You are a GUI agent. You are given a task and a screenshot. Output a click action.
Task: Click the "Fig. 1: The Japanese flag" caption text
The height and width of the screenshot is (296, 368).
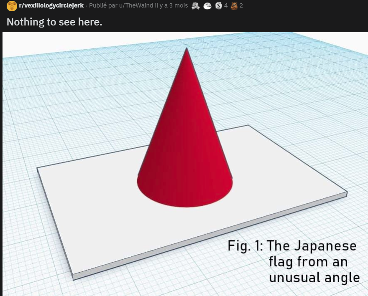[294, 261]
